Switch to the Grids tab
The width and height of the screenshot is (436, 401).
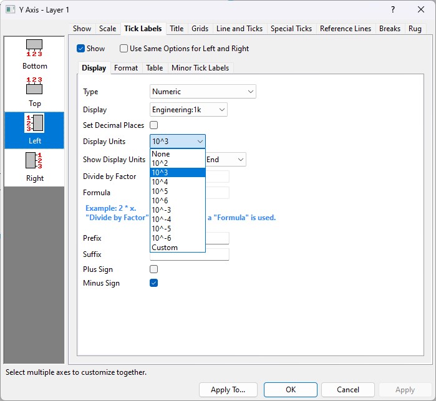pyautogui.click(x=200, y=29)
